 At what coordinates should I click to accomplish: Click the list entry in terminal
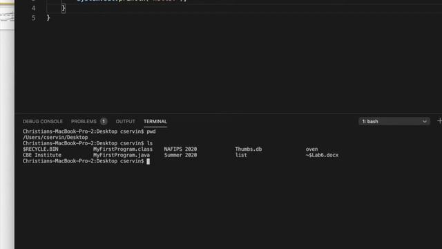point(241,155)
